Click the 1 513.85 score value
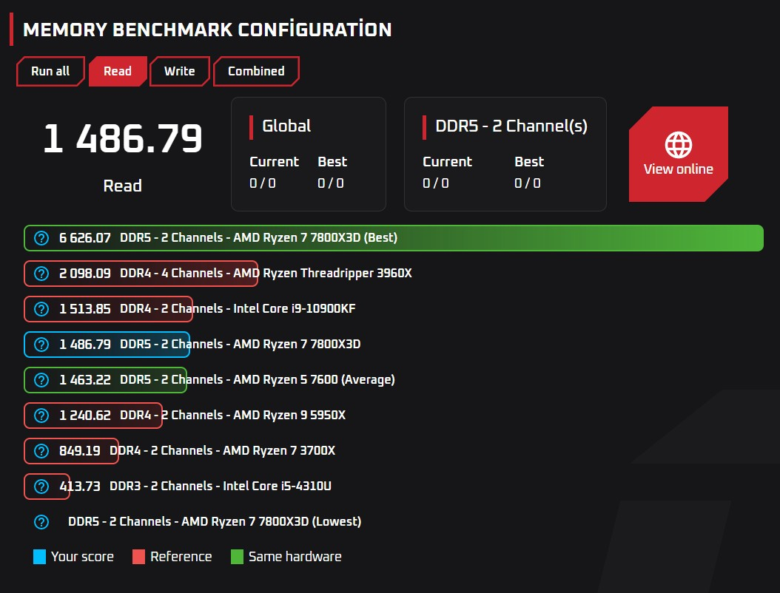The height and width of the screenshot is (593, 780). tap(85, 309)
